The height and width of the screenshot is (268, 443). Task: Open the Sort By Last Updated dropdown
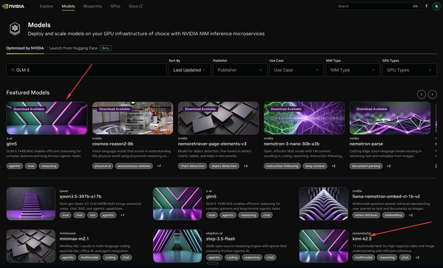click(x=190, y=70)
